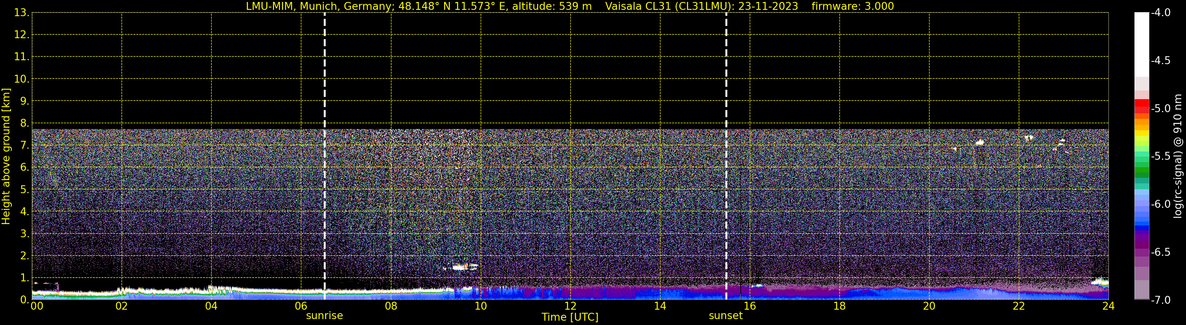The height and width of the screenshot is (325, 1186).
Task: Click the '12' tick label on the time axis
Action: tap(570, 306)
